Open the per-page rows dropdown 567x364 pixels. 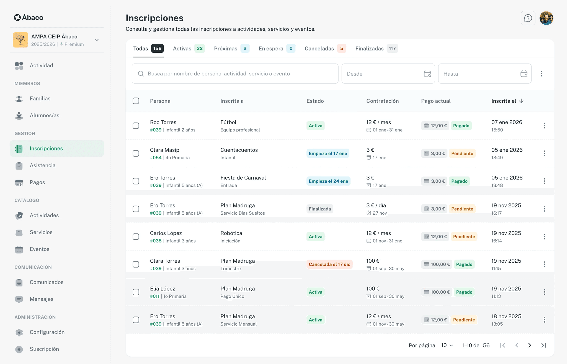[x=447, y=345]
